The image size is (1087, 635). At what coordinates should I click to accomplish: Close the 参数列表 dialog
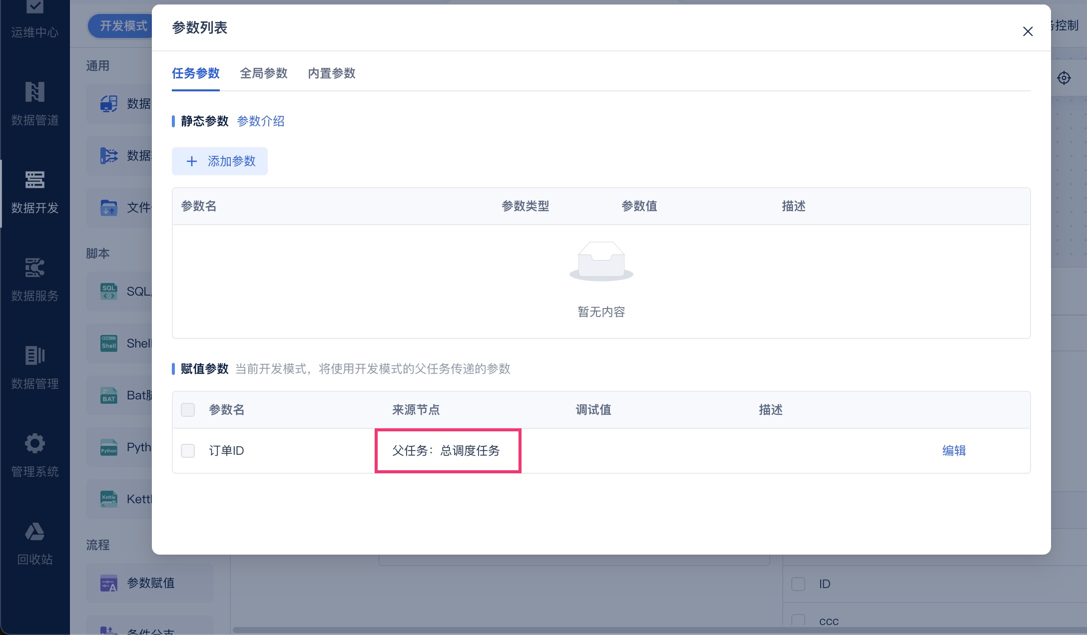1028,31
